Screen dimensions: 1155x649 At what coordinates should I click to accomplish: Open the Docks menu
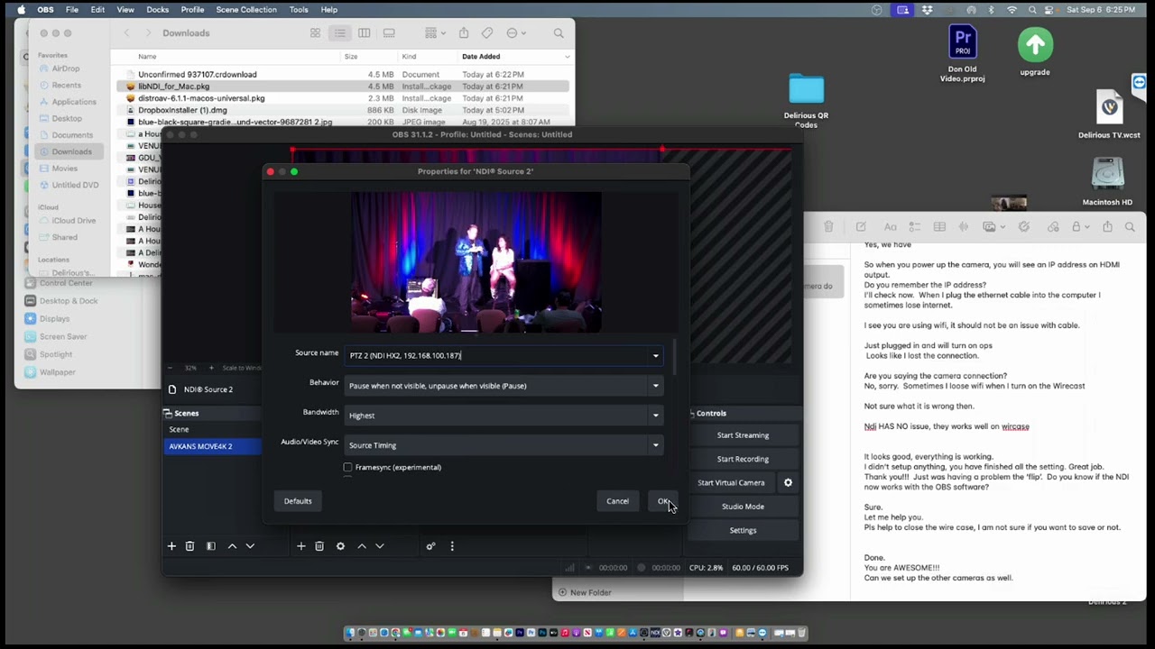[158, 10]
